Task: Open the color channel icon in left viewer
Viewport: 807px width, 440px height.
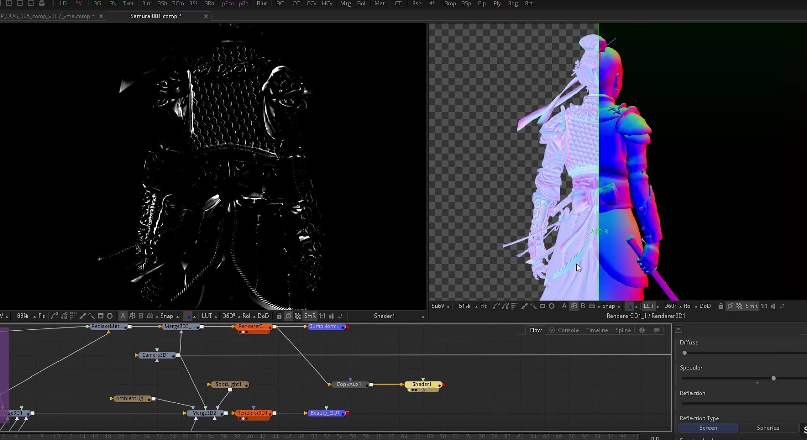Action: click(188, 316)
